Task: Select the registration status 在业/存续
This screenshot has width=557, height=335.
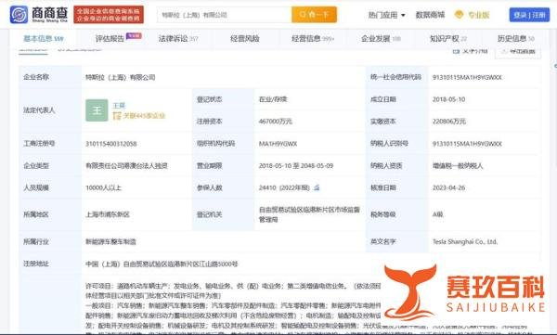Action: click(x=273, y=99)
